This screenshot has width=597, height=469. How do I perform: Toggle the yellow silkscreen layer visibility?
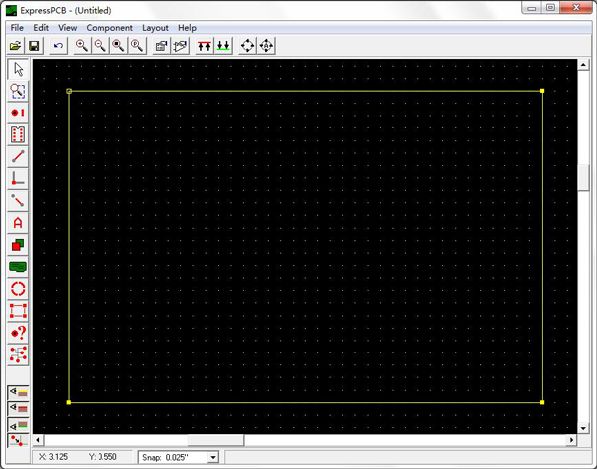click(18, 392)
